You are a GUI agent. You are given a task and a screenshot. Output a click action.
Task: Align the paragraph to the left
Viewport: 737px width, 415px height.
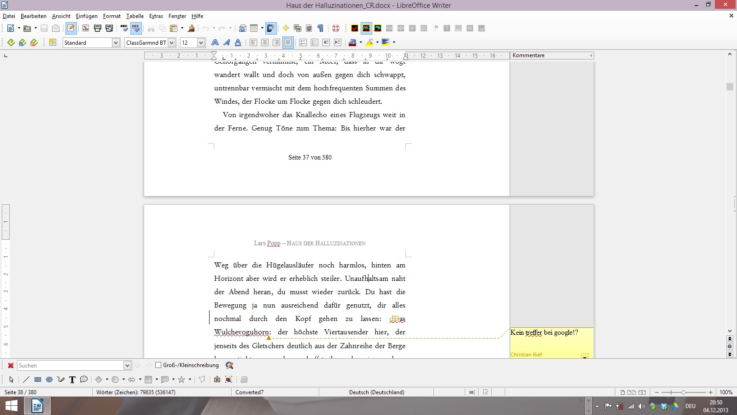253,42
